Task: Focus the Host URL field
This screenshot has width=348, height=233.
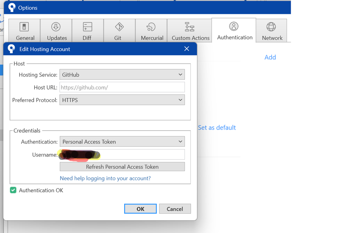Action: pos(122,87)
